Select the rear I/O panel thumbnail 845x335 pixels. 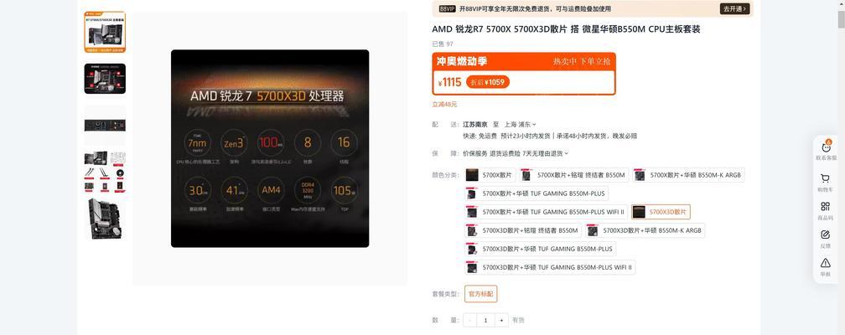[x=105, y=125]
